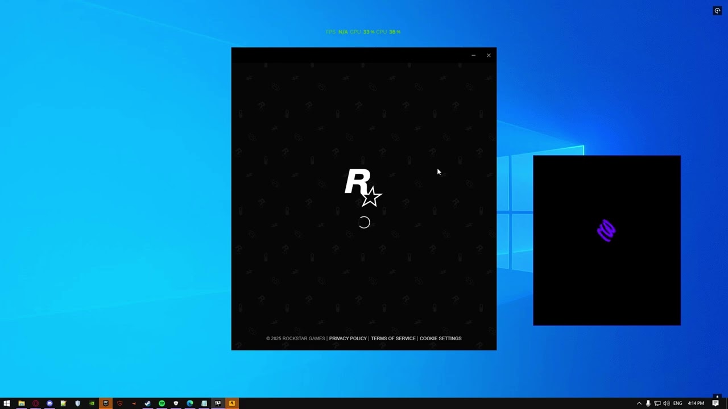Open the volume control in system tray
The width and height of the screenshot is (728, 409).
666,403
